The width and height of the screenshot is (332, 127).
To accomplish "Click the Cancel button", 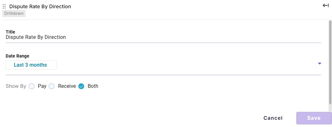I will [273, 118].
